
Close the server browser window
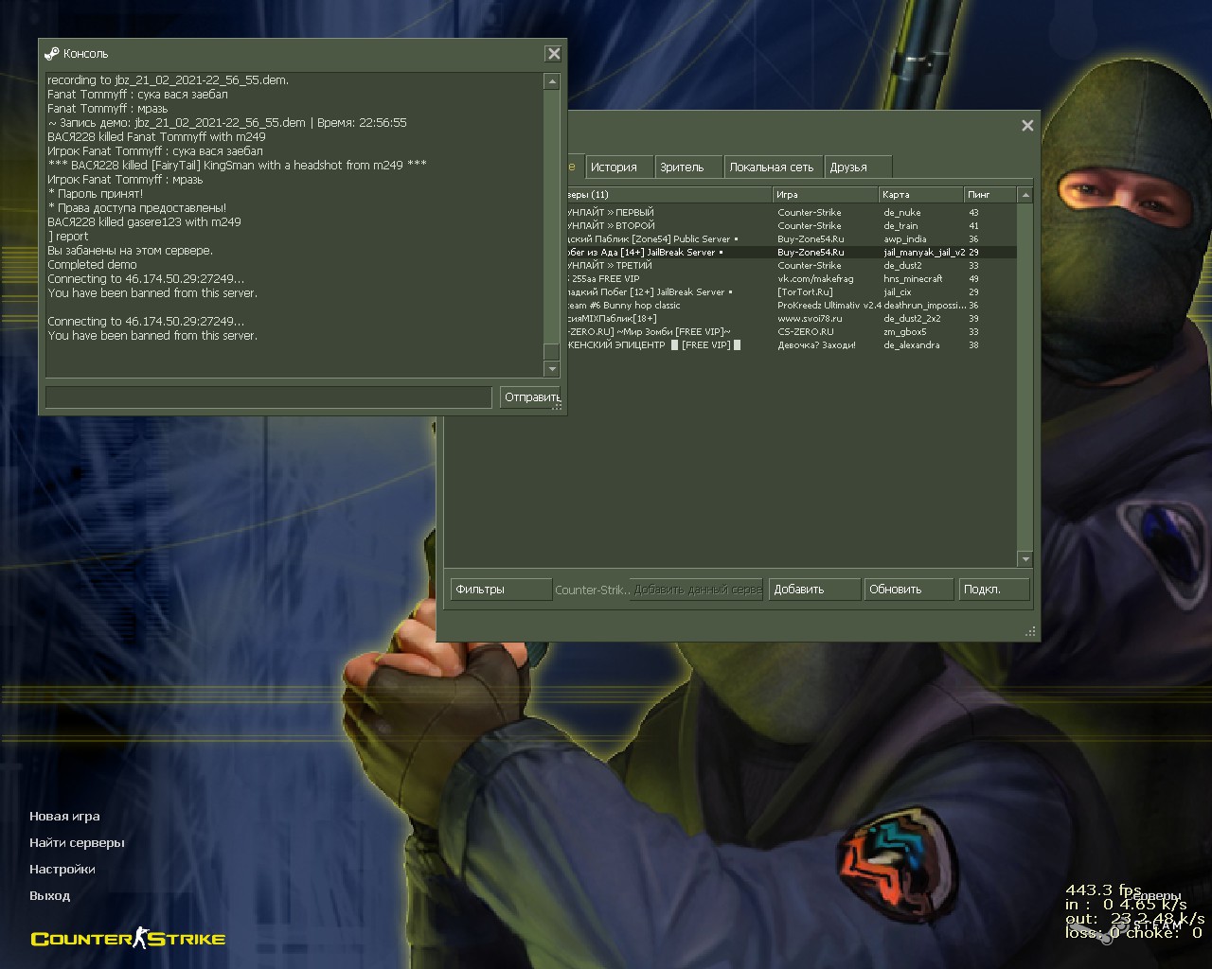(x=1027, y=125)
